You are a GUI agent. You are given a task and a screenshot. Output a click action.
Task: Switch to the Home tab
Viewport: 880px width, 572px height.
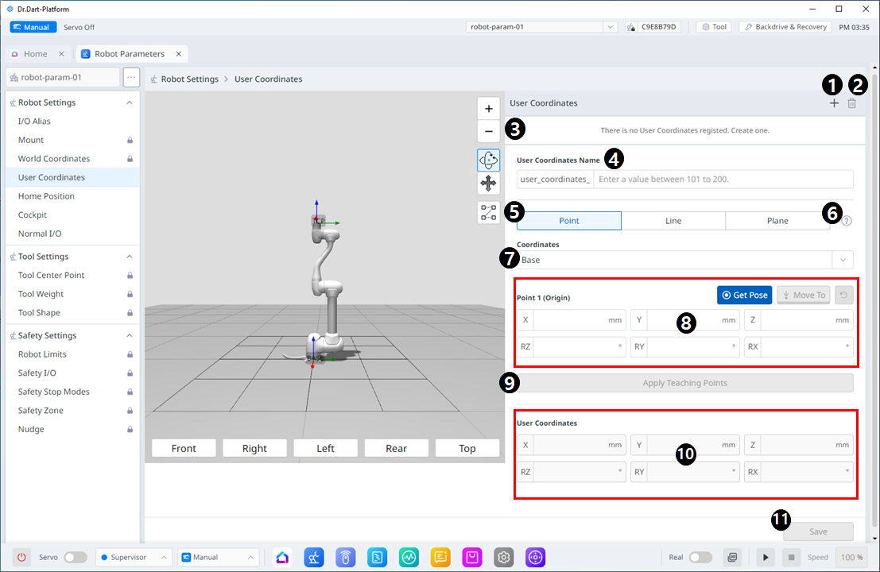[x=35, y=54]
